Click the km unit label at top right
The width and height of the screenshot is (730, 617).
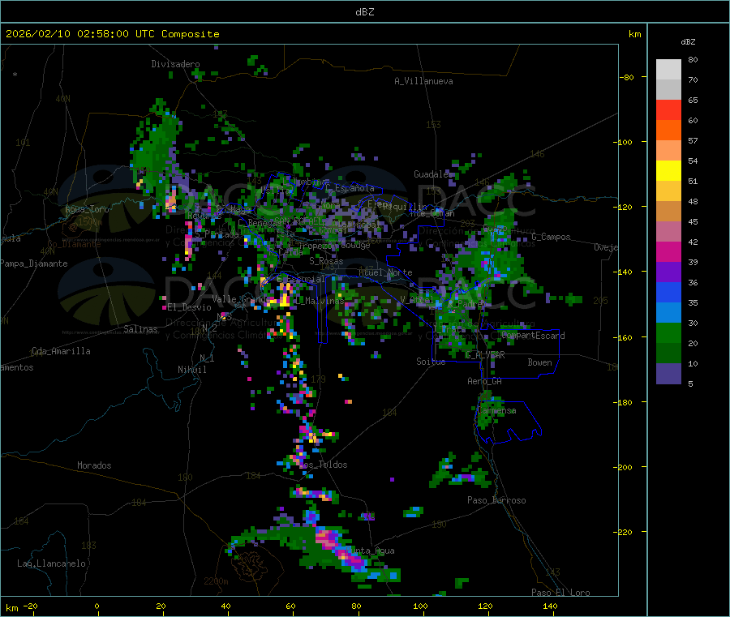tap(634, 34)
